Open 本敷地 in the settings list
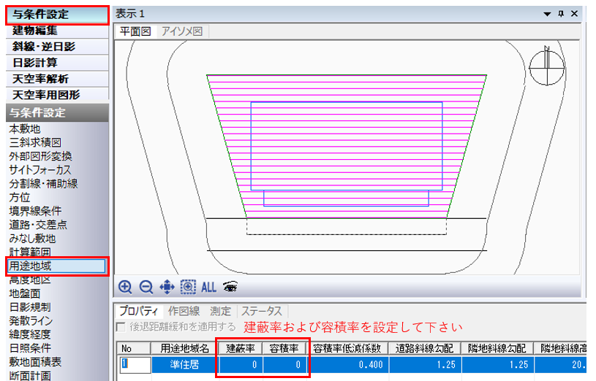596x381 pixels. [x=25, y=129]
